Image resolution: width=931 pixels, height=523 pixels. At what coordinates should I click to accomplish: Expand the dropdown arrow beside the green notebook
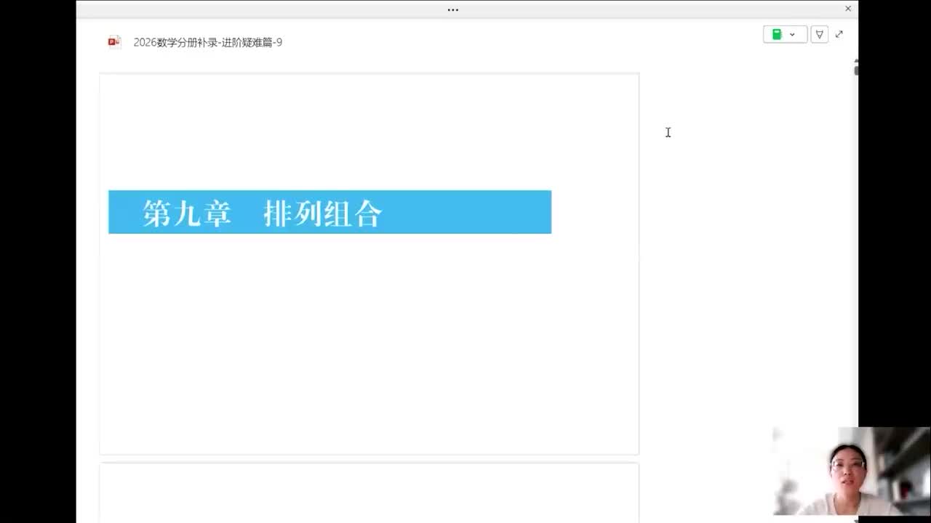tap(792, 35)
